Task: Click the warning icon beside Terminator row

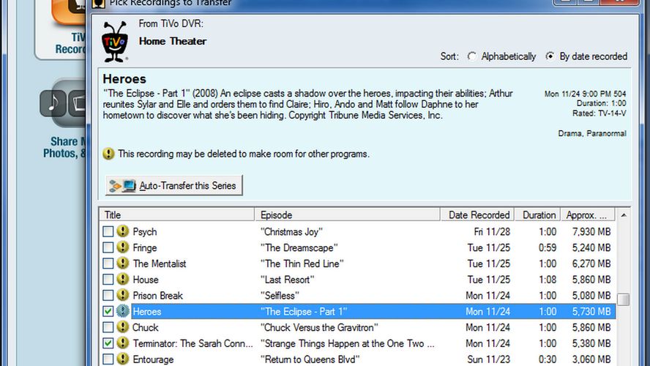Action: click(122, 343)
